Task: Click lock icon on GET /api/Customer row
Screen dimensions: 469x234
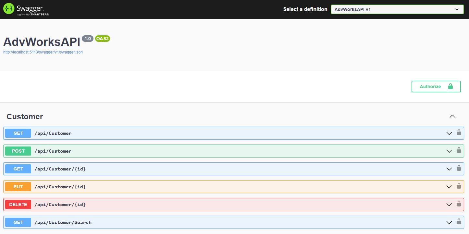Action: tap(459, 132)
